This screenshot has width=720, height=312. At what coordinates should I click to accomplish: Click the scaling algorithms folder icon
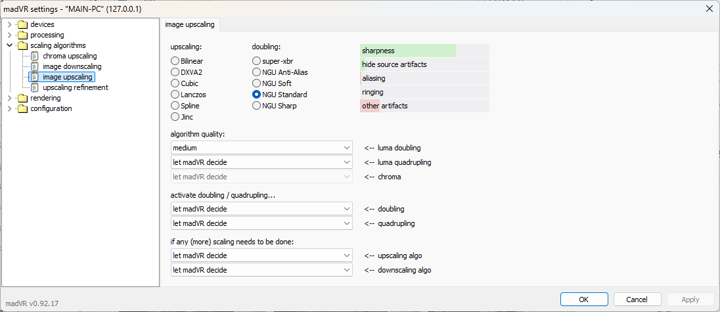pyautogui.click(x=22, y=45)
